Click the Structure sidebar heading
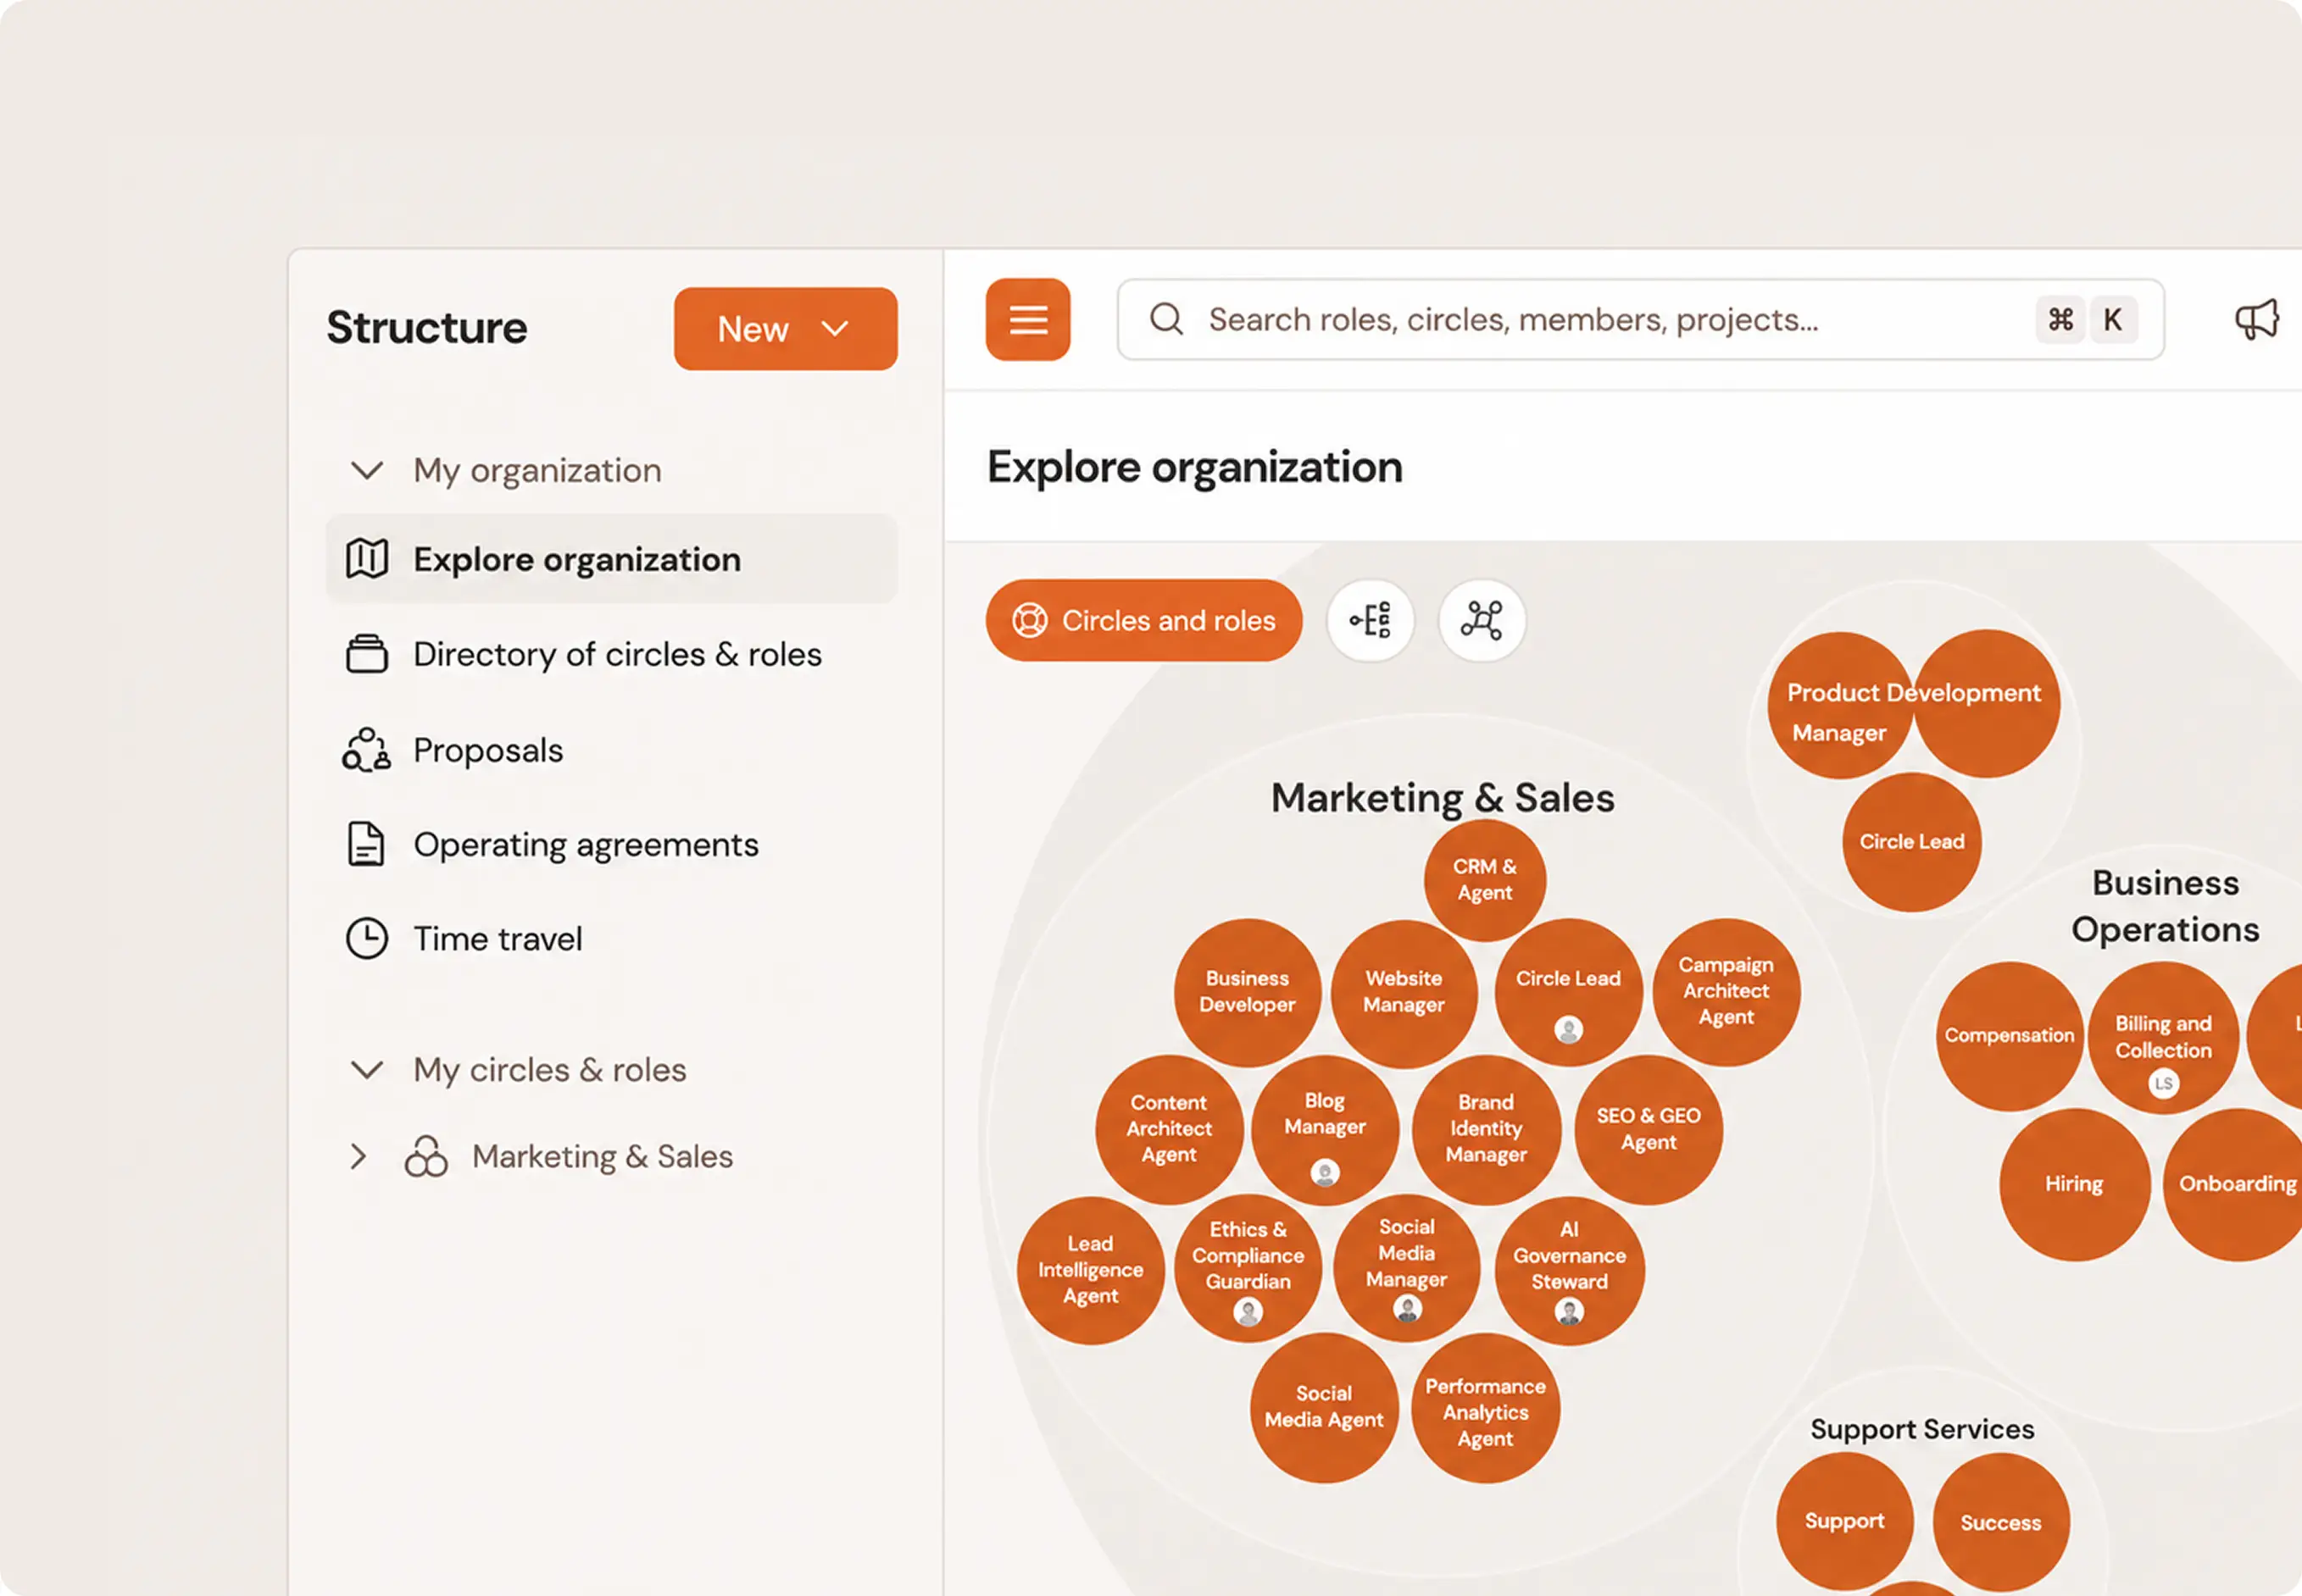Image resolution: width=2302 pixels, height=1596 pixels. (427, 328)
